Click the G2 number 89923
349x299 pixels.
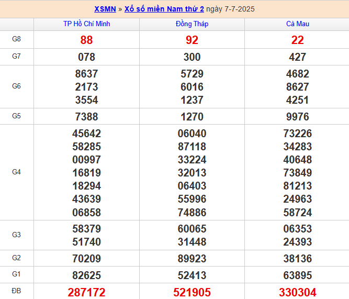[x=192, y=259]
